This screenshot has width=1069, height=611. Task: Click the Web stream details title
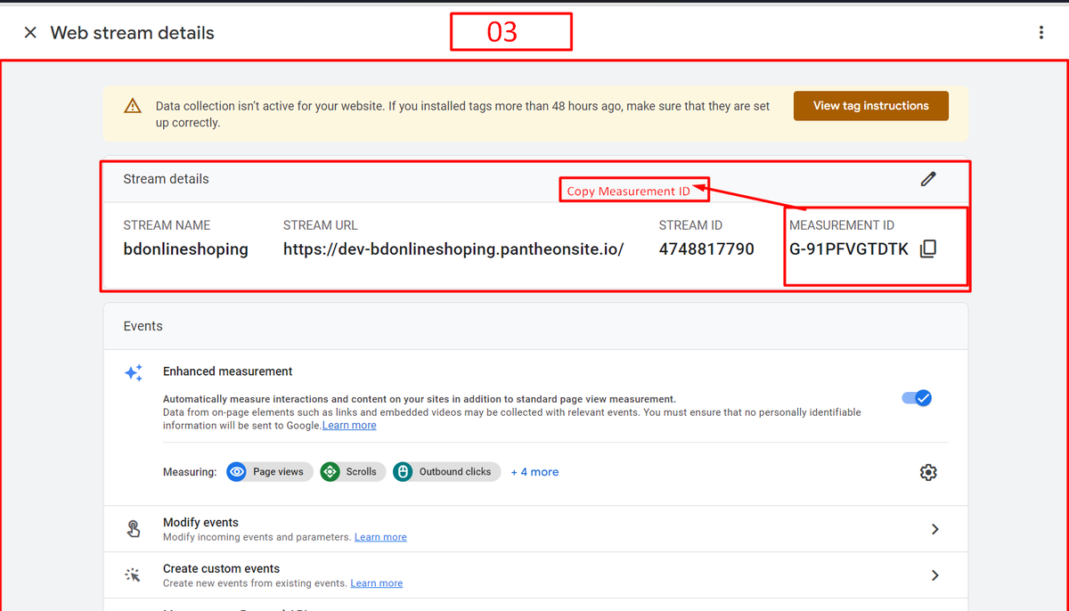(132, 33)
